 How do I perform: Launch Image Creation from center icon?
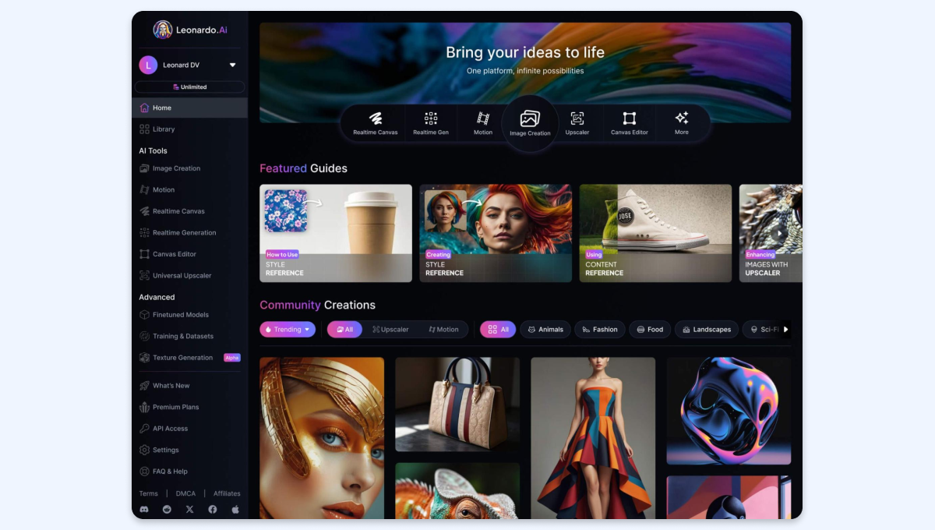click(530, 120)
